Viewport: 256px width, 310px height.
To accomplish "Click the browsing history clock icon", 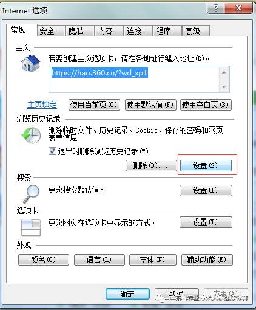I will [x=31, y=136].
